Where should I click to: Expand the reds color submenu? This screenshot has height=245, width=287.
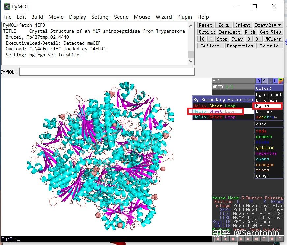269,131
